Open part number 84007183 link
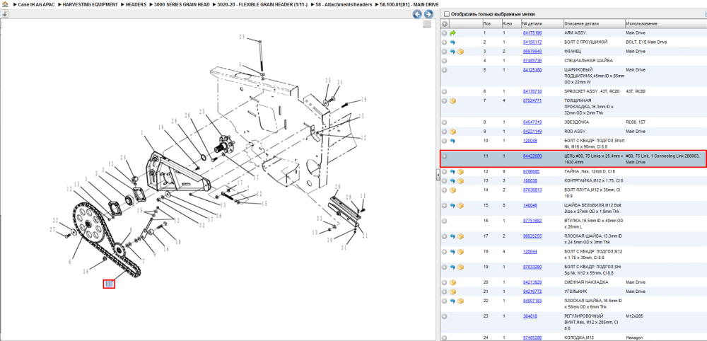The width and height of the screenshot is (707, 341). pos(532,301)
